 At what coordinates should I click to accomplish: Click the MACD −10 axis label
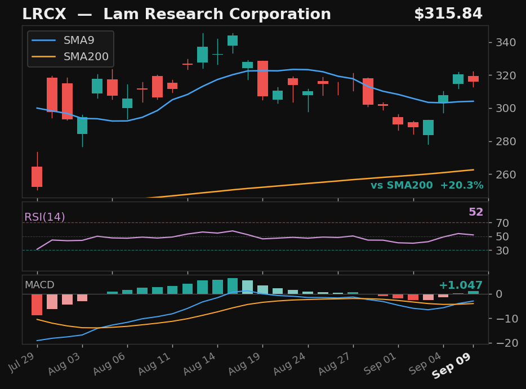507,319
